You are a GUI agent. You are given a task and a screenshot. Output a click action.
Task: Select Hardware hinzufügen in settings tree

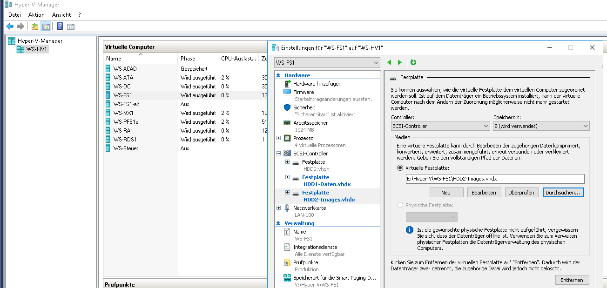tap(317, 84)
